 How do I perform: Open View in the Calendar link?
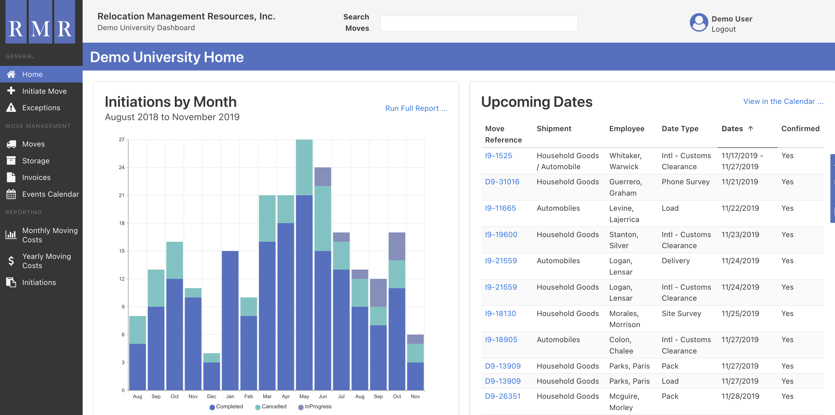783,101
